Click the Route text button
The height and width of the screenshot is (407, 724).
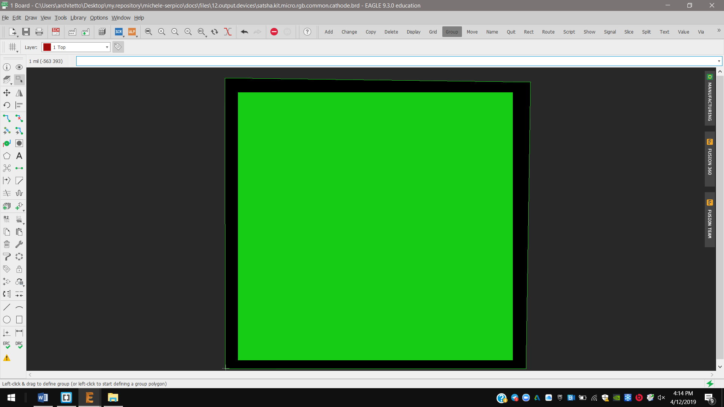[548, 32]
